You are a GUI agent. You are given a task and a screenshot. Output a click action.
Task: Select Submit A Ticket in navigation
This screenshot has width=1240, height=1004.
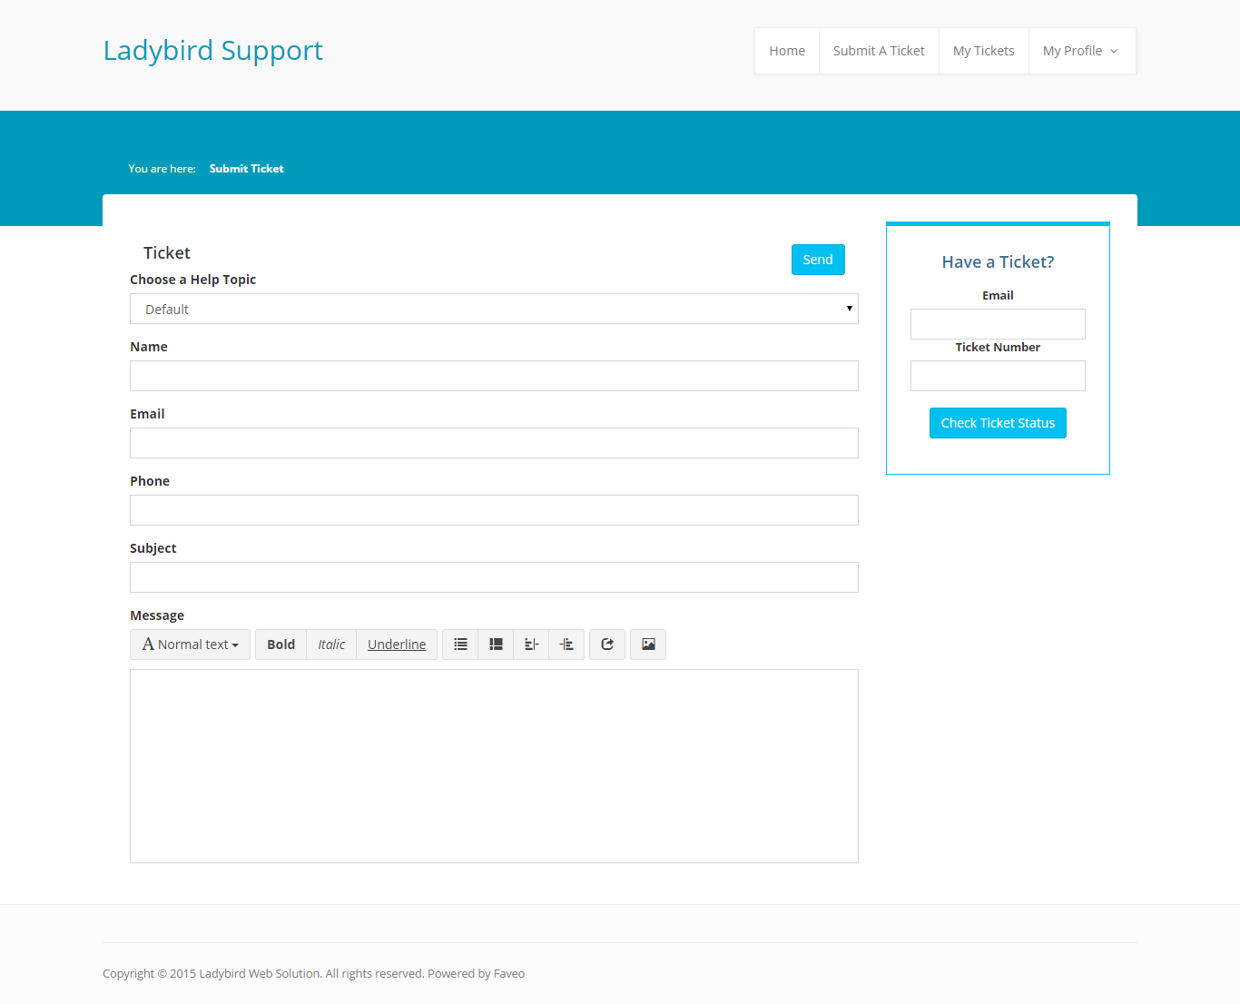[x=879, y=51]
